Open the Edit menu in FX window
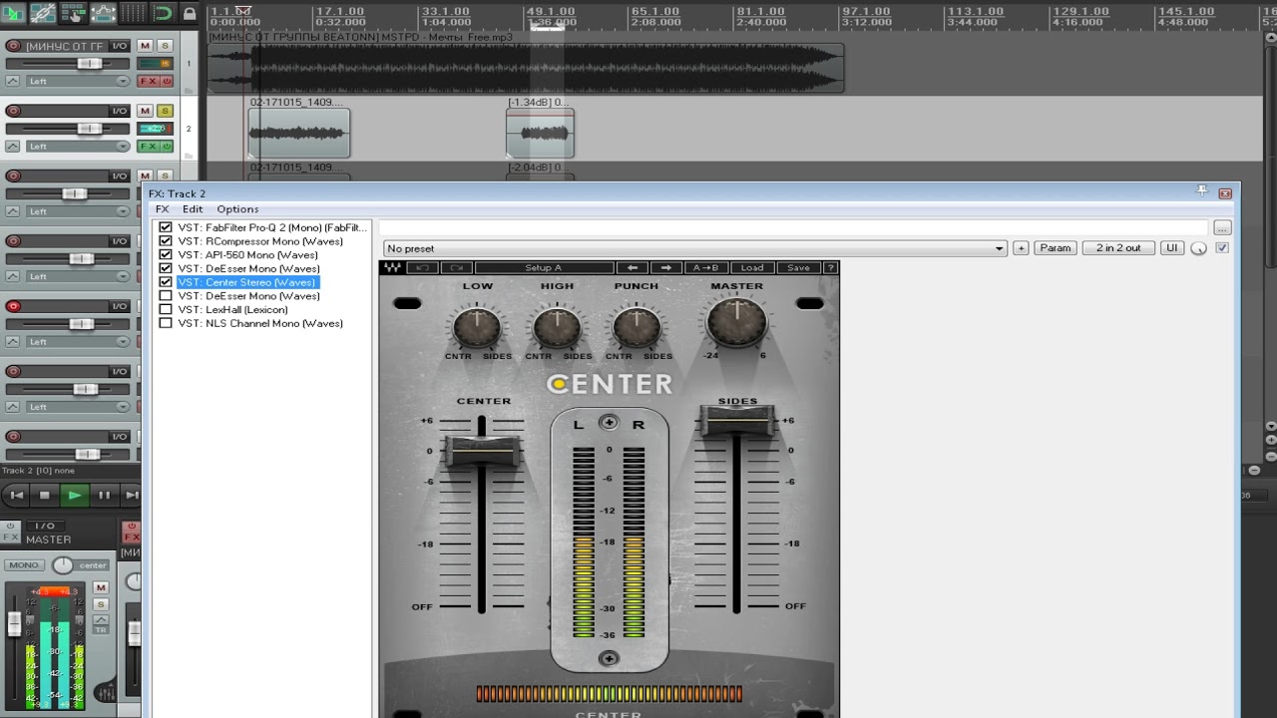The width and height of the screenshot is (1277, 718). point(193,209)
